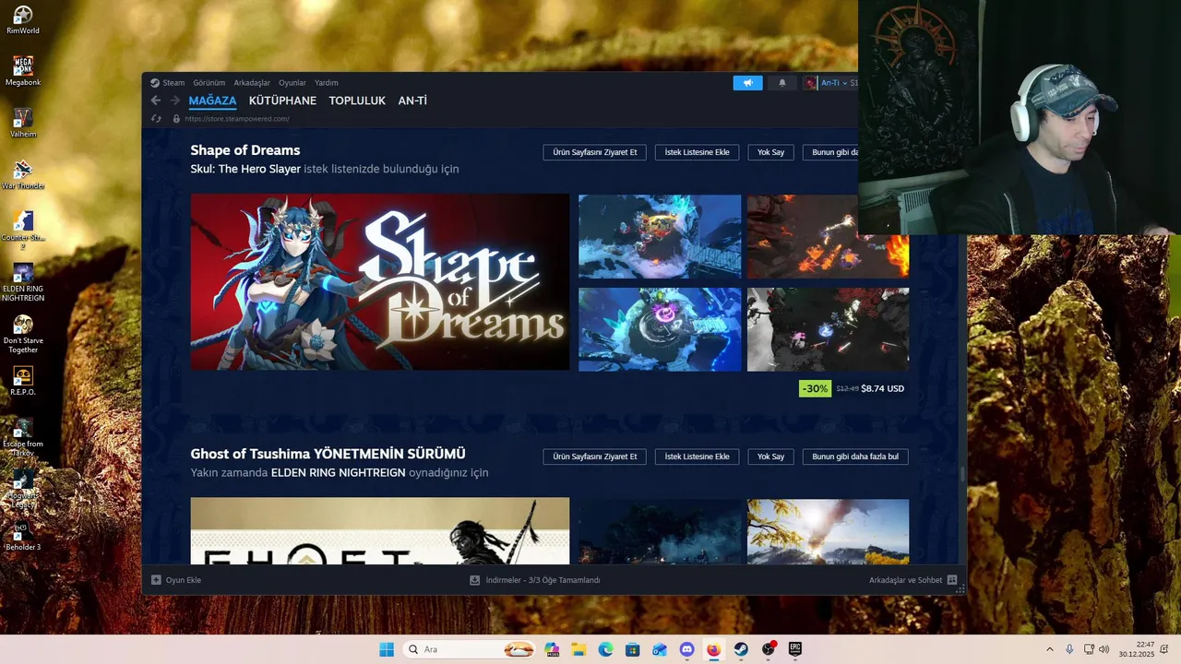Open the Oyunlar menu
The width and height of the screenshot is (1181, 664).
292,83
